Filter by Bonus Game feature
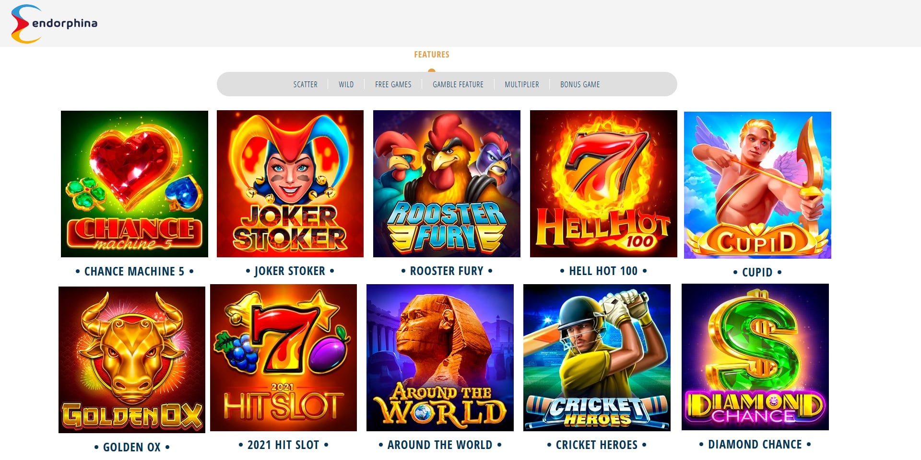 [x=580, y=84]
